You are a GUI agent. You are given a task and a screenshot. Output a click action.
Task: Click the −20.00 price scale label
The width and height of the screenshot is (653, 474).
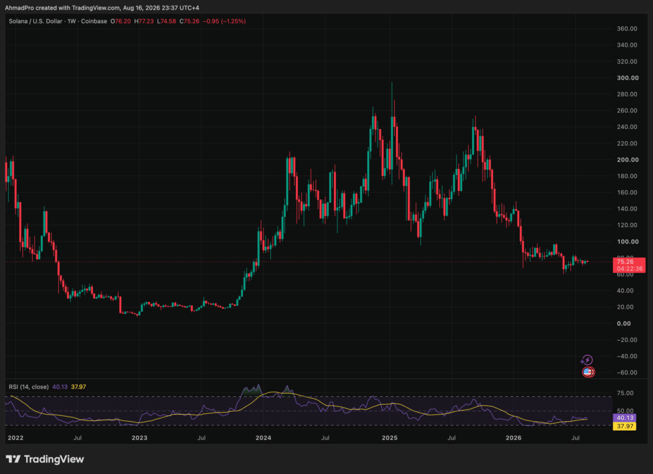coord(627,340)
